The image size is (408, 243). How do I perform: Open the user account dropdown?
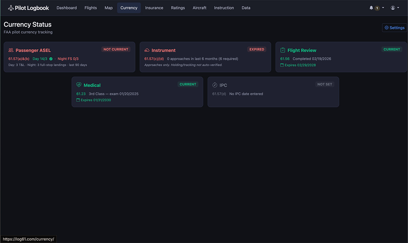pos(395,8)
